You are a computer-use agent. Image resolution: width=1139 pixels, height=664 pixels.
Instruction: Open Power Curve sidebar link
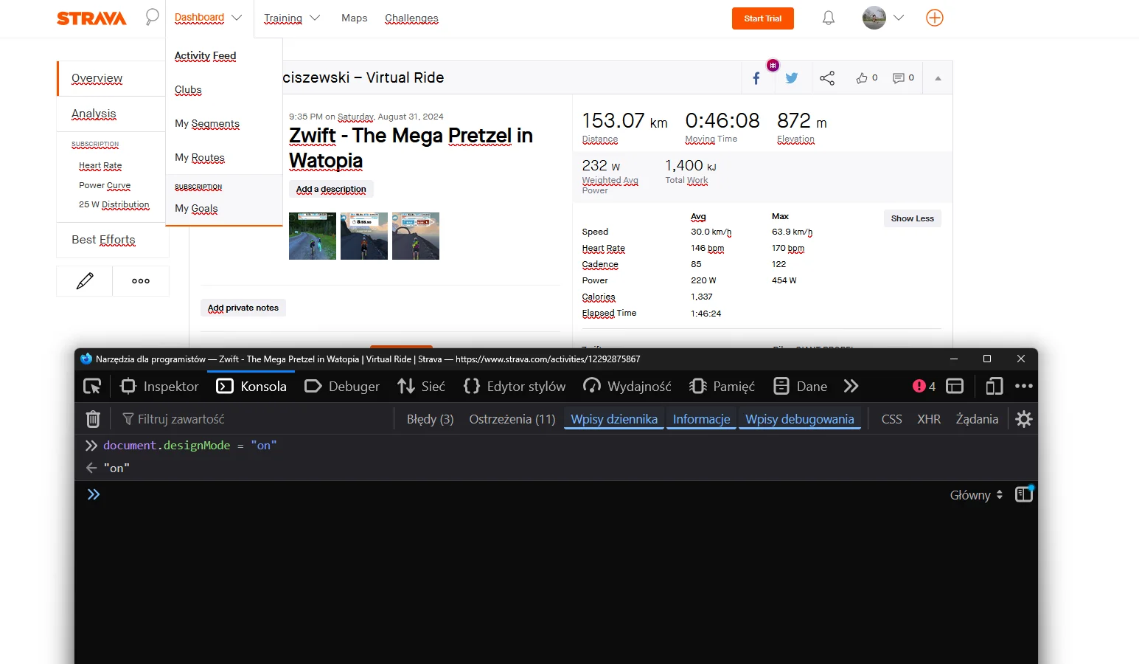point(105,186)
